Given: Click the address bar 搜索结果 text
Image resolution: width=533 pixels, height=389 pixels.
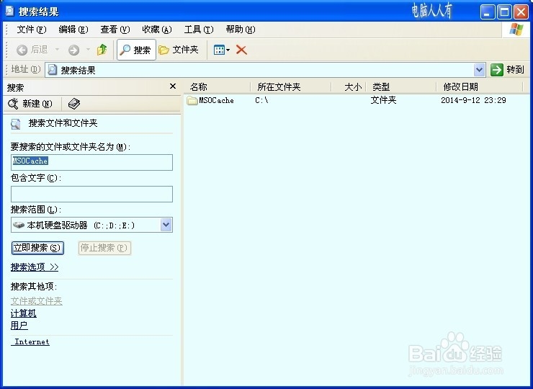Looking at the screenshot, I should (78, 71).
